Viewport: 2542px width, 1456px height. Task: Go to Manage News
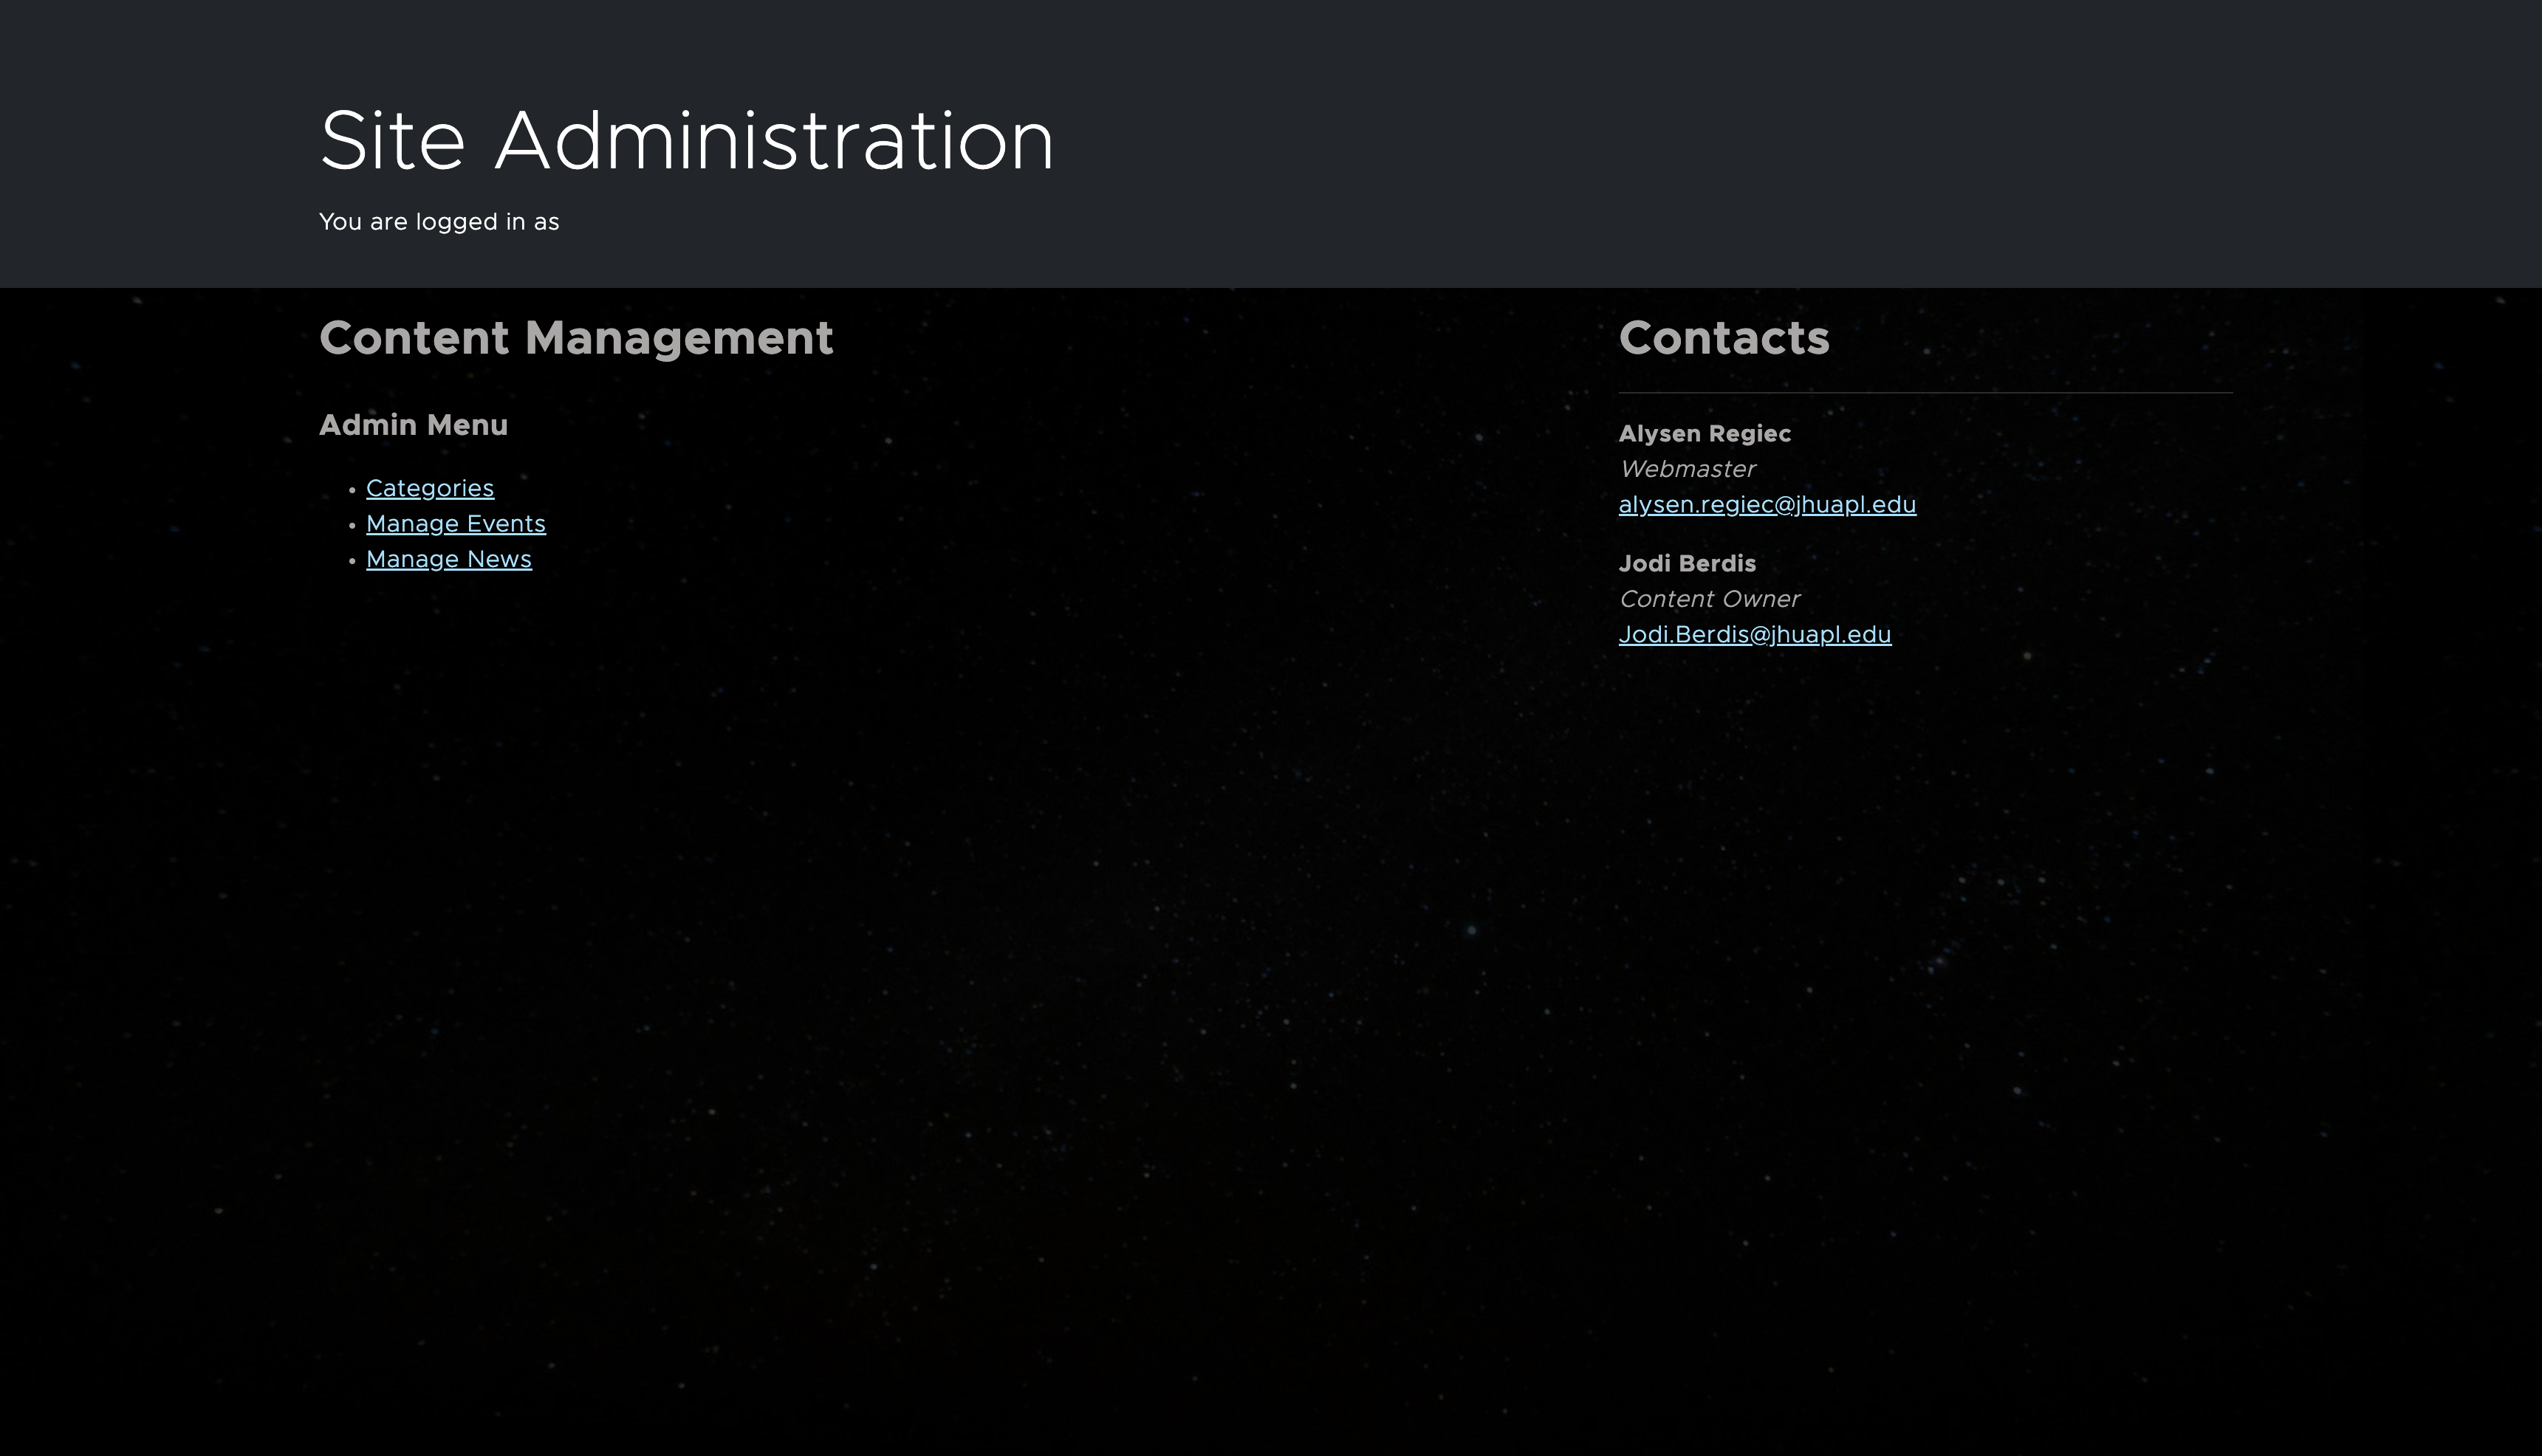pyautogui.click(x=448, y=559)
